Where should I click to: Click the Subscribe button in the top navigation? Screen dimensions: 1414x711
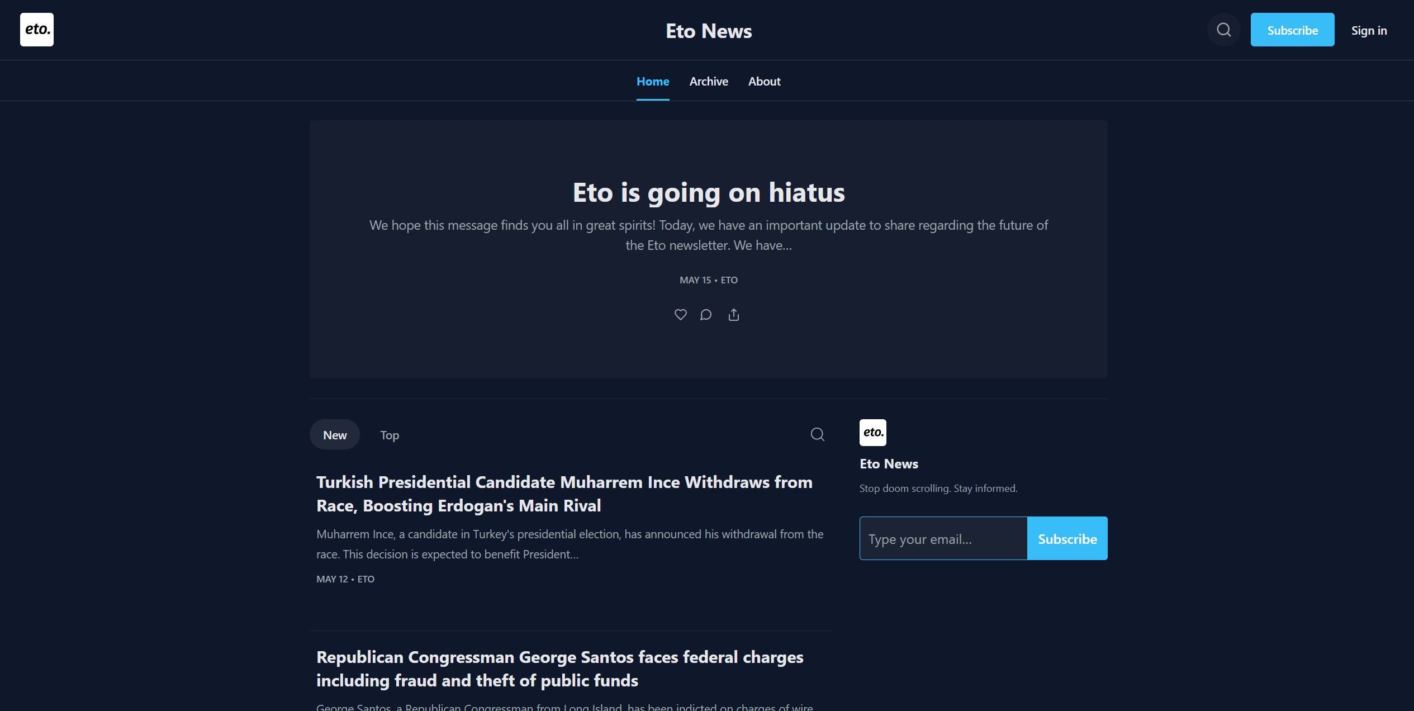[1293, 29]
